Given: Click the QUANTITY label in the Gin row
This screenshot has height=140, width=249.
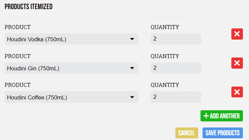Looking at the screenshot, I should (165, 56).
